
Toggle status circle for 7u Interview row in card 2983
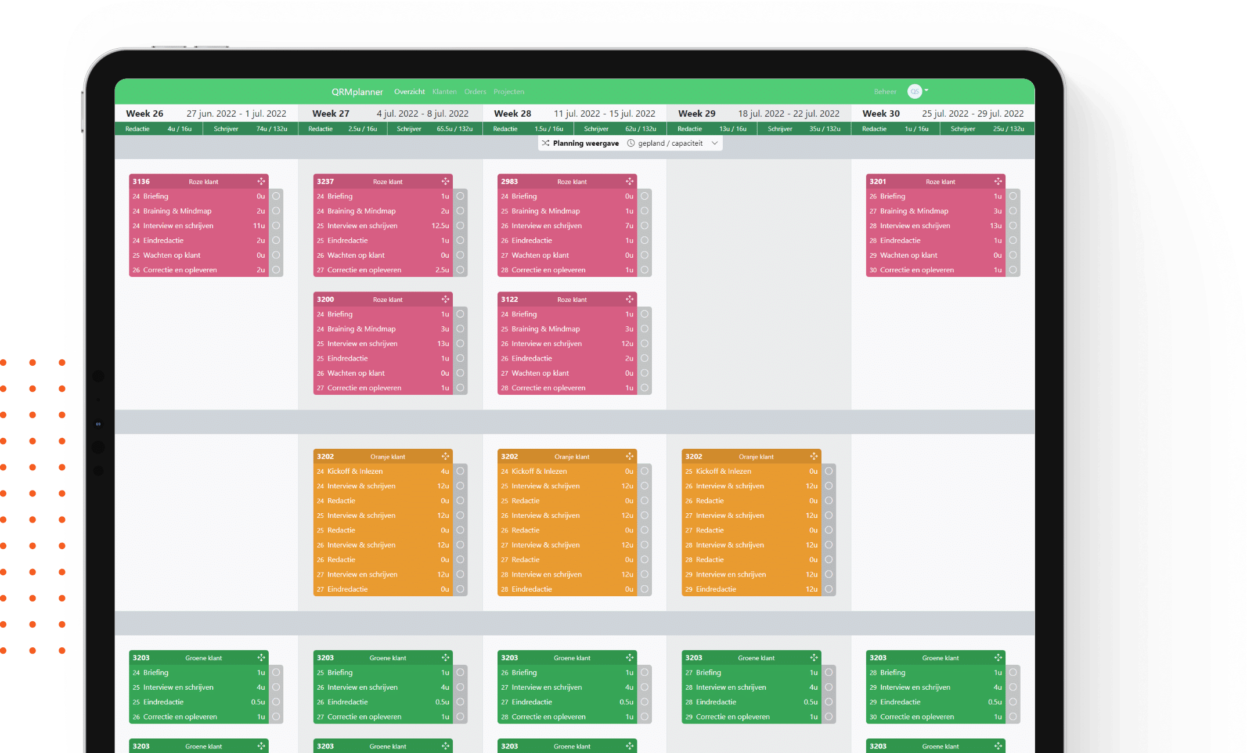(x=644, y=226)
